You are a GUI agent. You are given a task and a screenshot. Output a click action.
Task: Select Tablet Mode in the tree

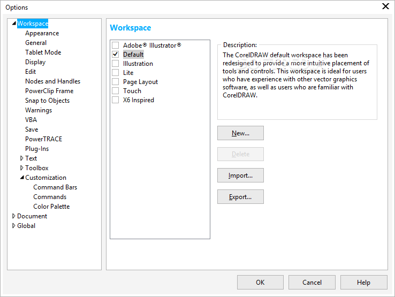point(43,52)
